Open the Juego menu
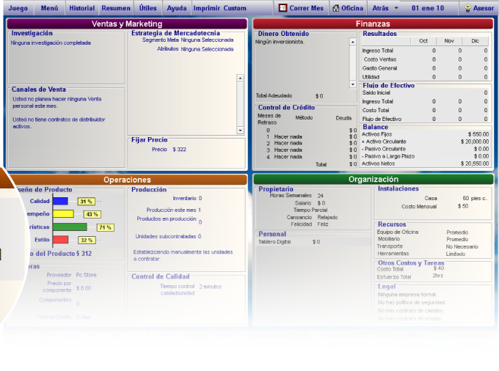This screenshot has width=499, height=371. point(18,8)
